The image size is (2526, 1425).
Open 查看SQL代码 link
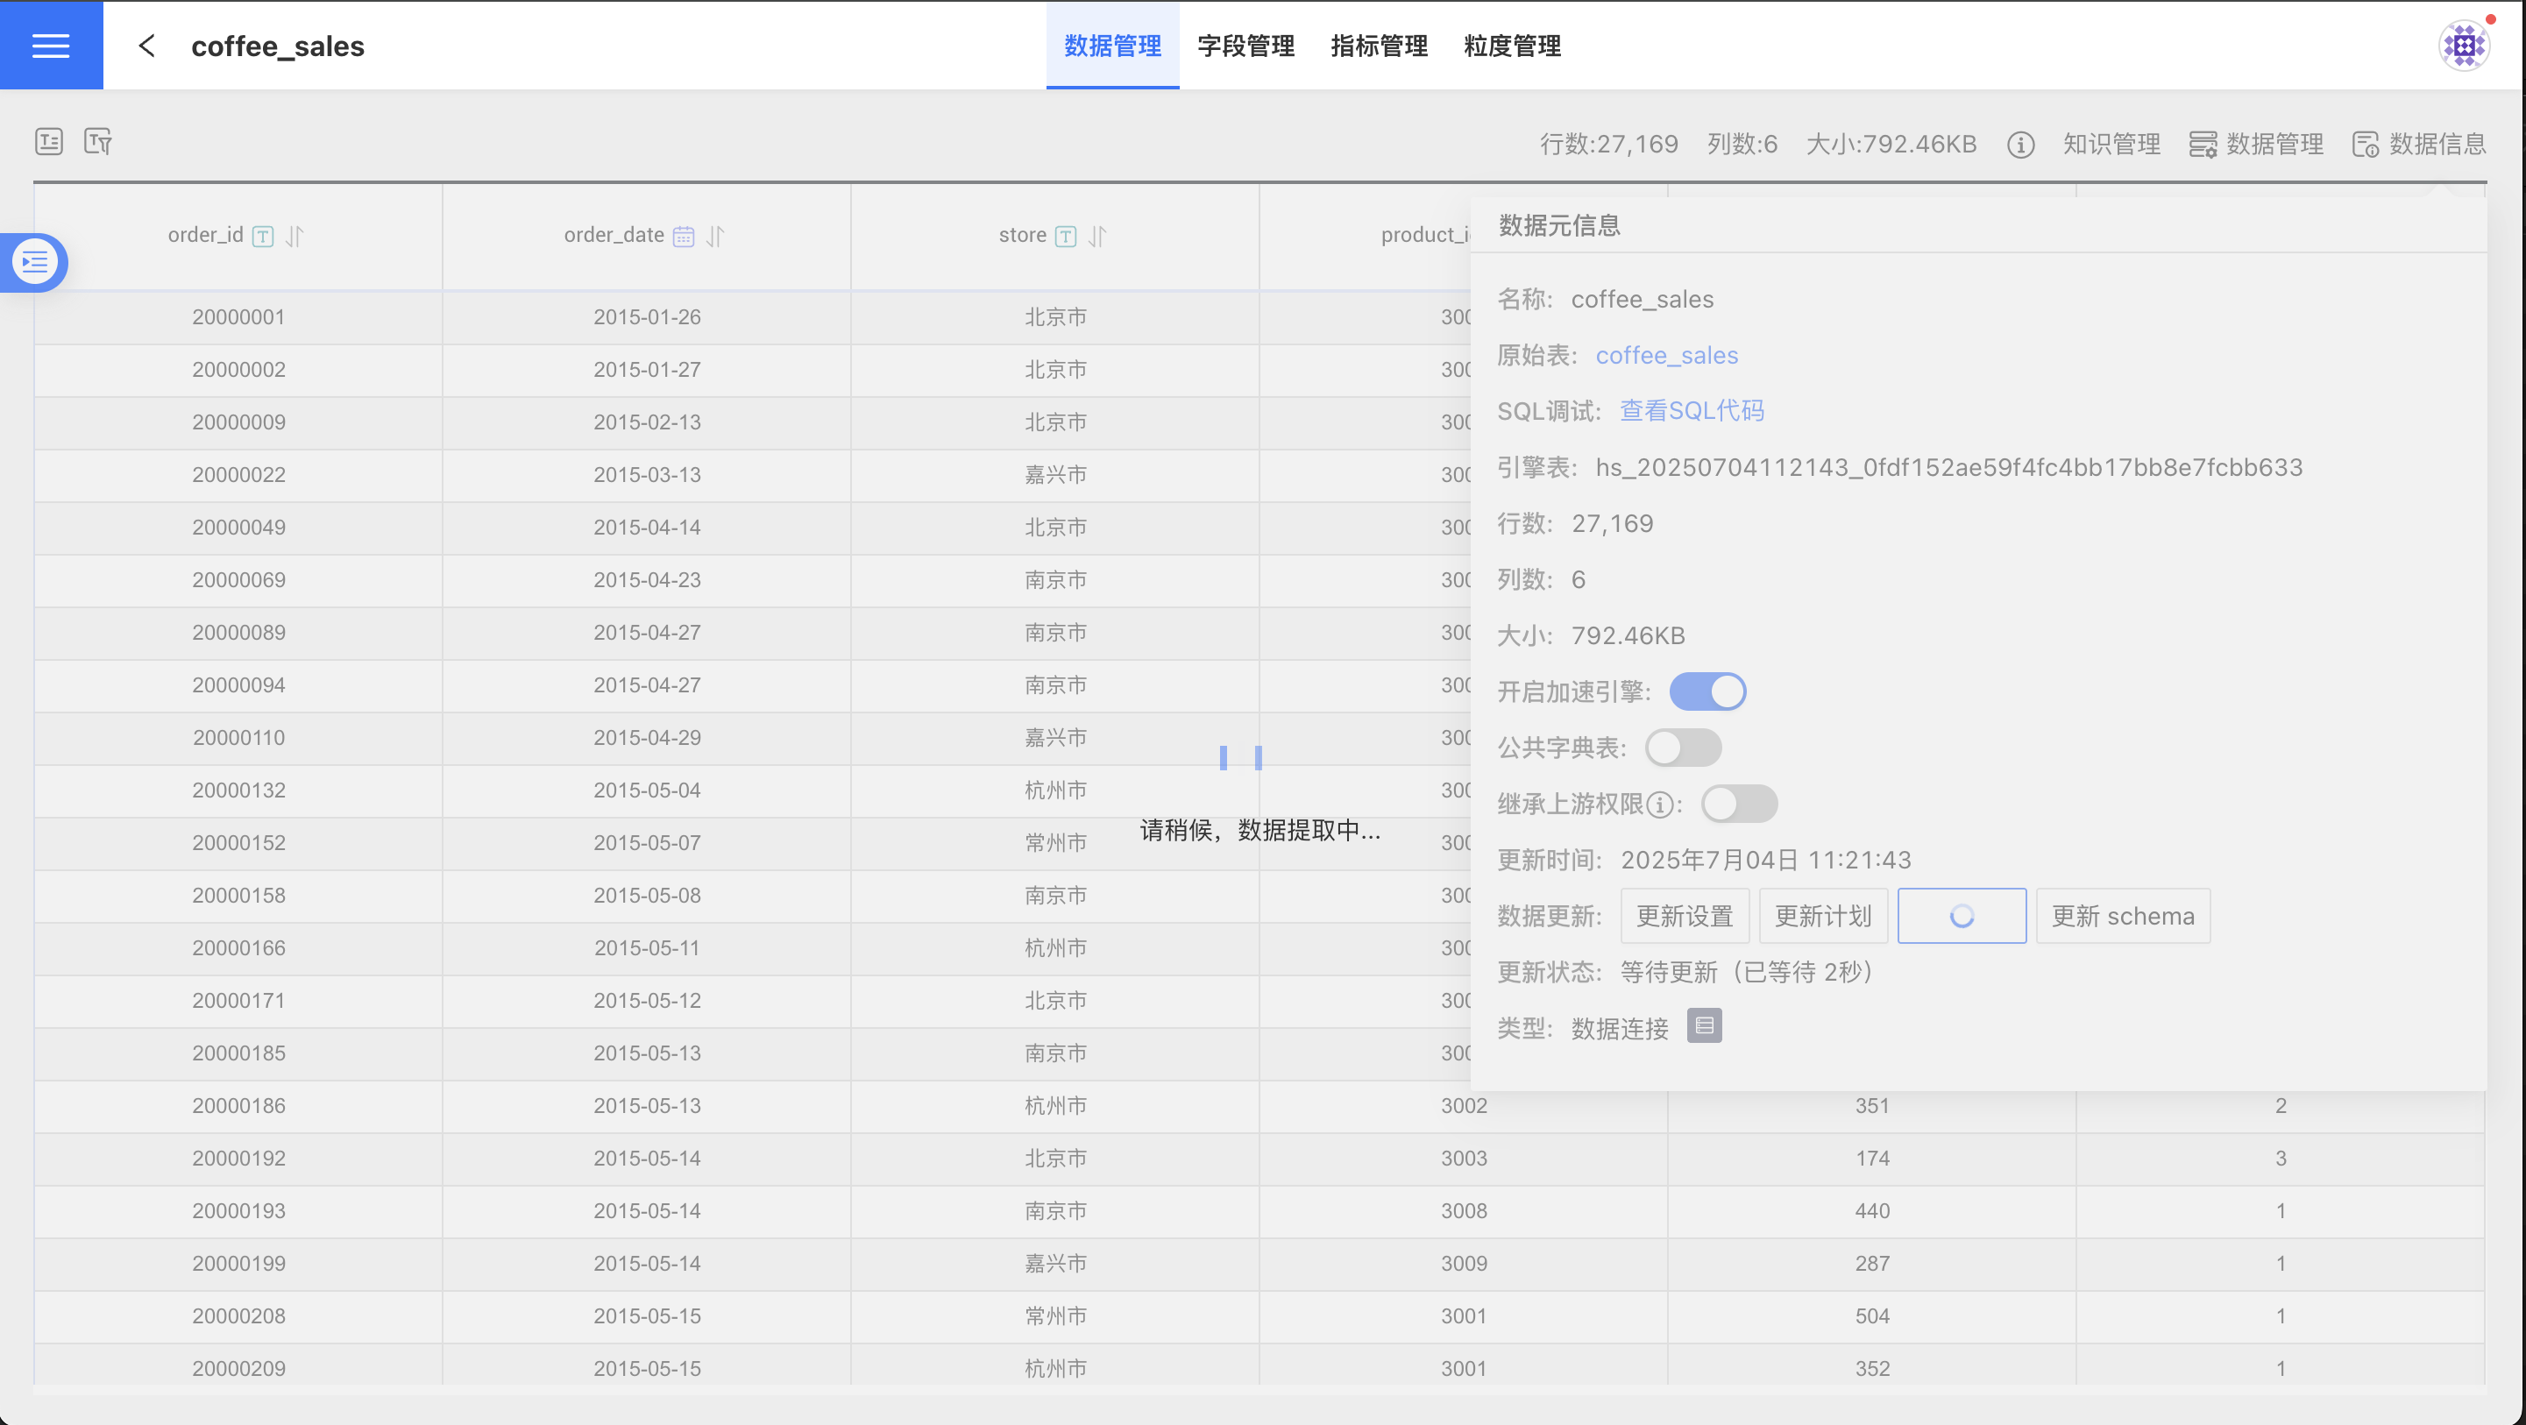pyautogui.click(x=1692, y=411)
